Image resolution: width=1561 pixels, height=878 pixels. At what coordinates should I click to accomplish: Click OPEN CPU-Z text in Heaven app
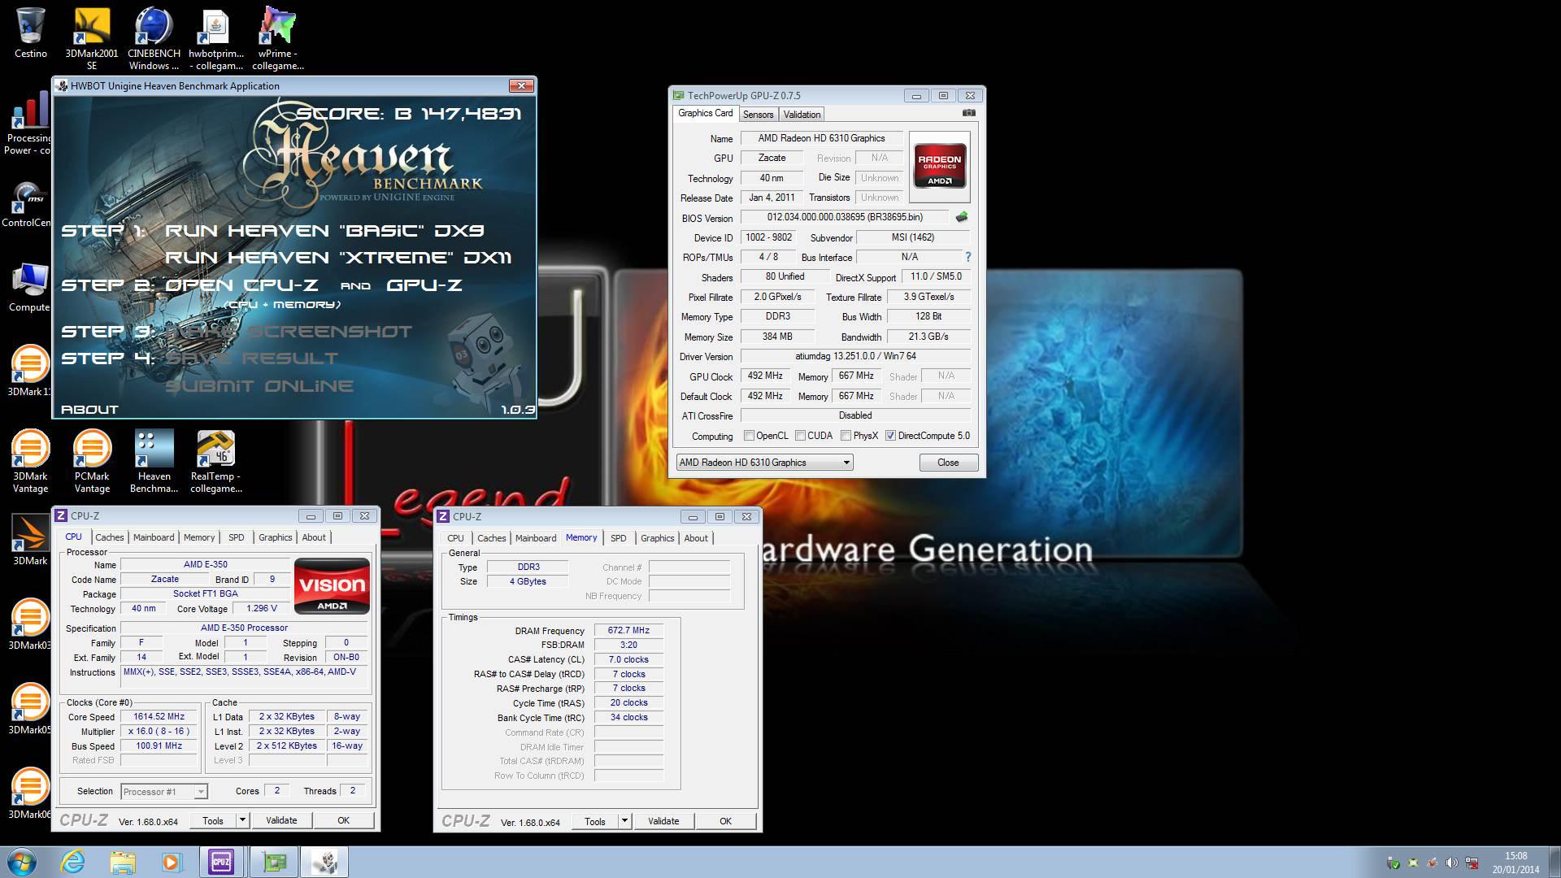coord(241,285)
